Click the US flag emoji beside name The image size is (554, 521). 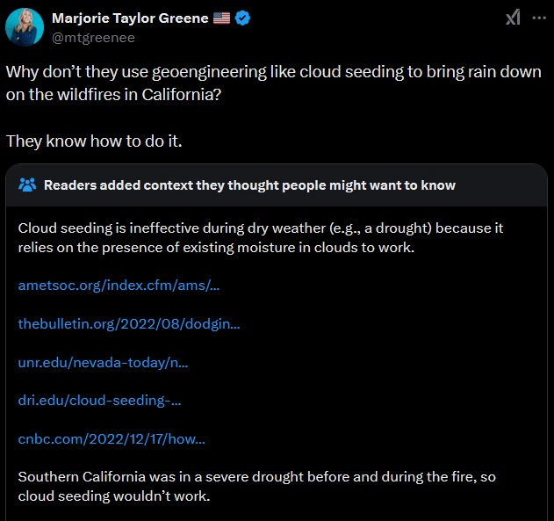coord(221,18)
